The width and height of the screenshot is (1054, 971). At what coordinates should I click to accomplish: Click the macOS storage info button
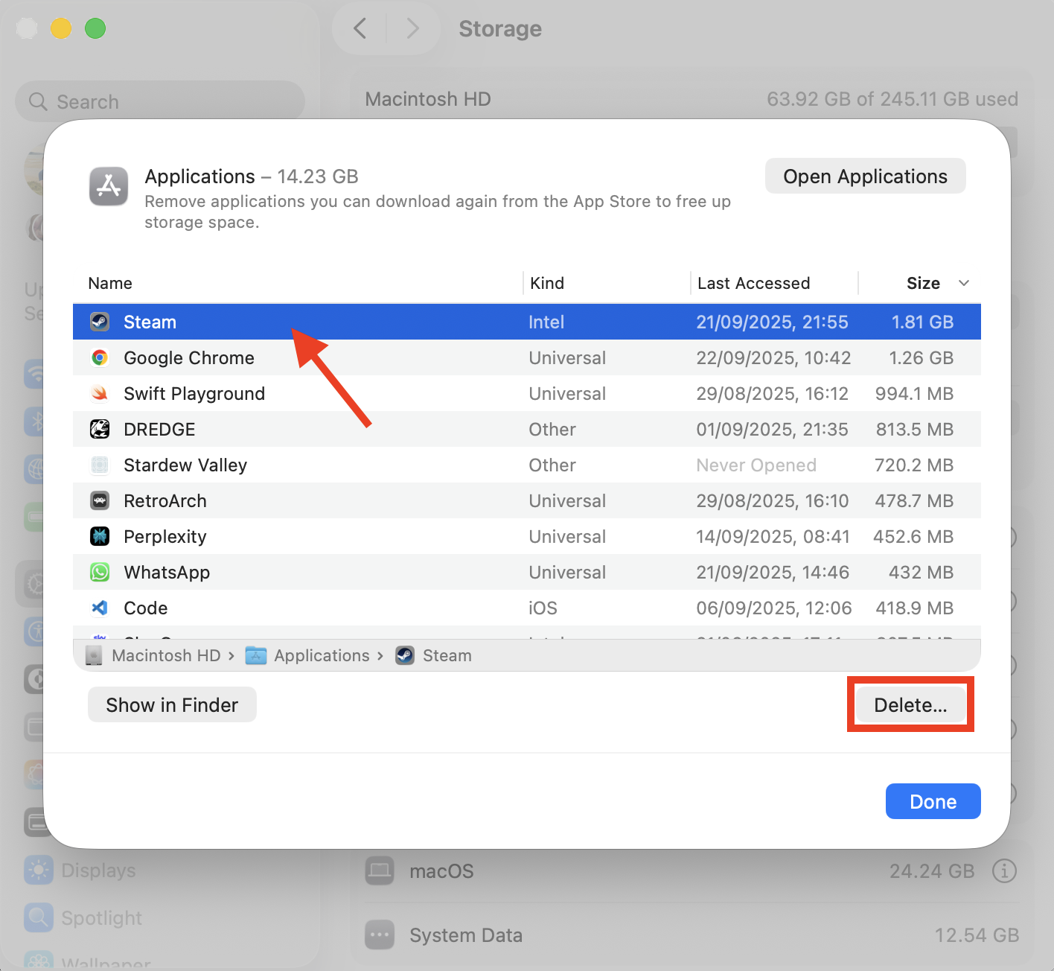tap(1004, 870)
